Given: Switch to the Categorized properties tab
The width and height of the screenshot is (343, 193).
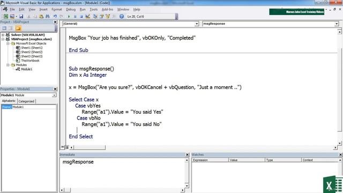Looking at the screenshot, I should [26, 101].
